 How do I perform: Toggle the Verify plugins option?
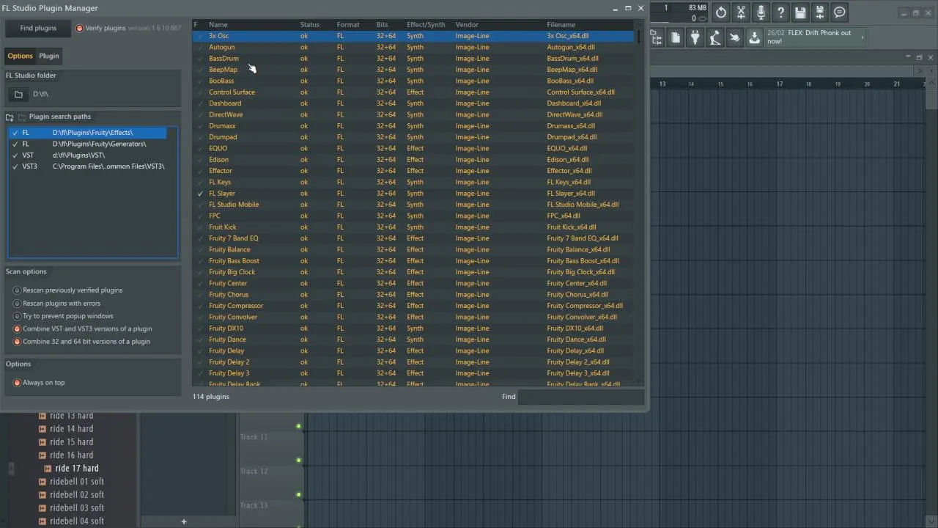79,28
